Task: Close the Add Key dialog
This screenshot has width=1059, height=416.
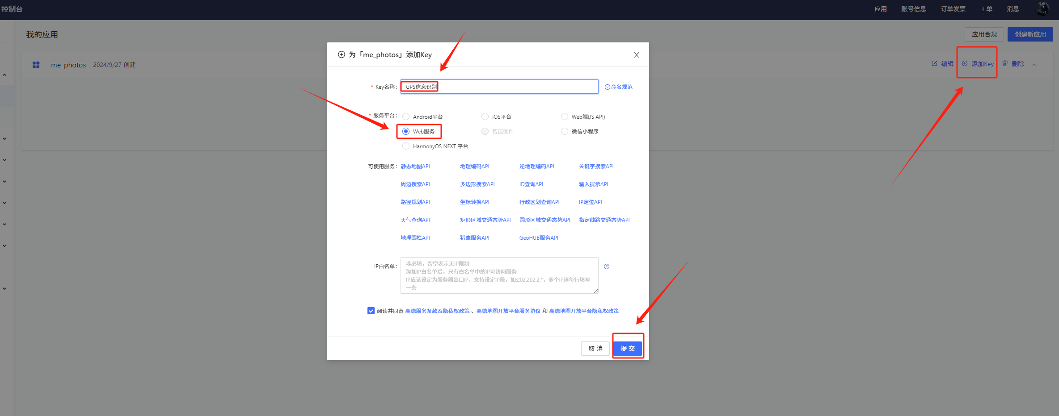Action: [636, 55]
